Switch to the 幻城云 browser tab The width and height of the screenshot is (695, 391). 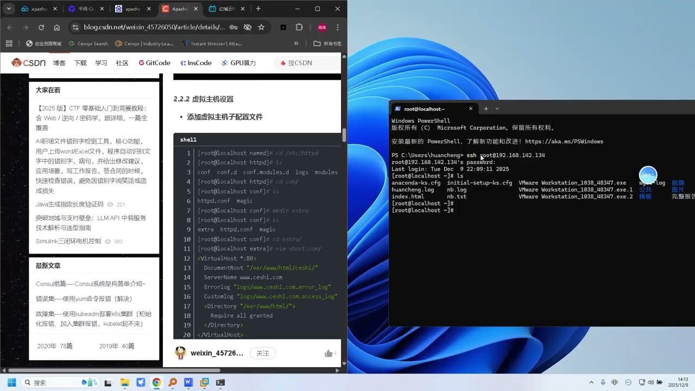click(x=227, y=9)
